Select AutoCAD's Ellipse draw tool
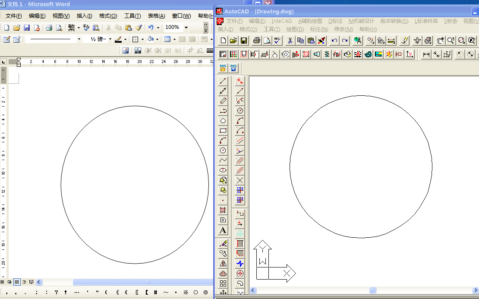 coord(223,170)
